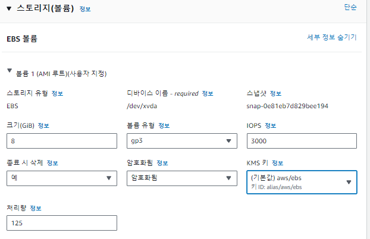
Task: Open 정보 link for KMS 키
Action: pos(277,163)
